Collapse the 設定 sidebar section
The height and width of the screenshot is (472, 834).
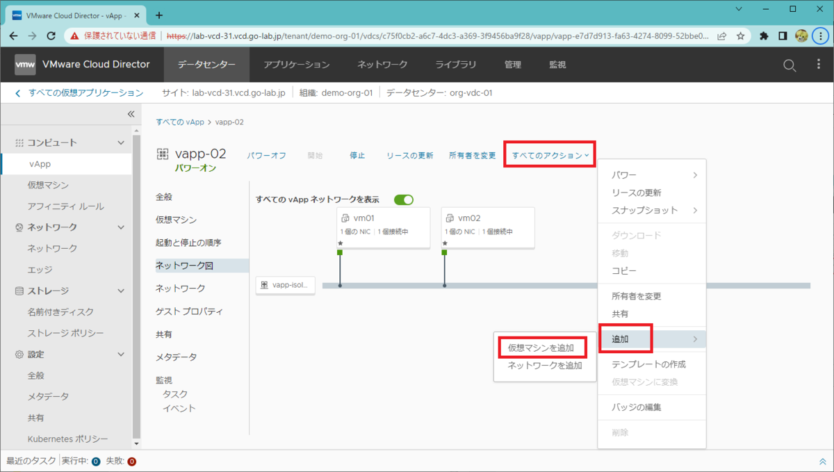(x=121, y=355)
